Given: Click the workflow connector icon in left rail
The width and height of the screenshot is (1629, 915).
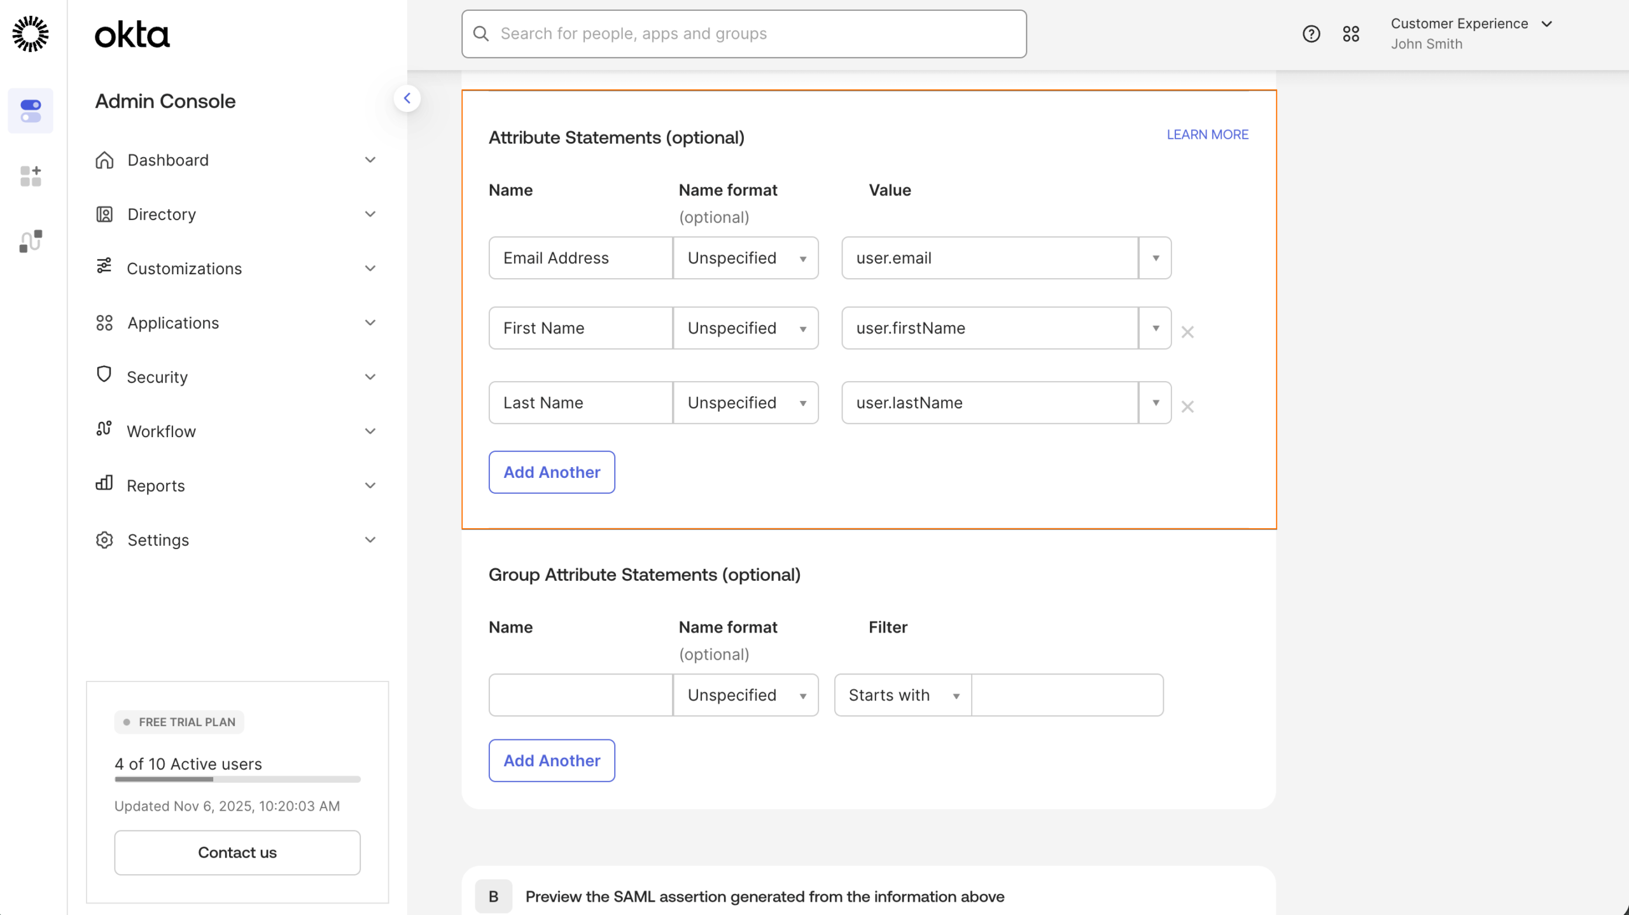Looking at the screenshot, I should pos(29,241).
